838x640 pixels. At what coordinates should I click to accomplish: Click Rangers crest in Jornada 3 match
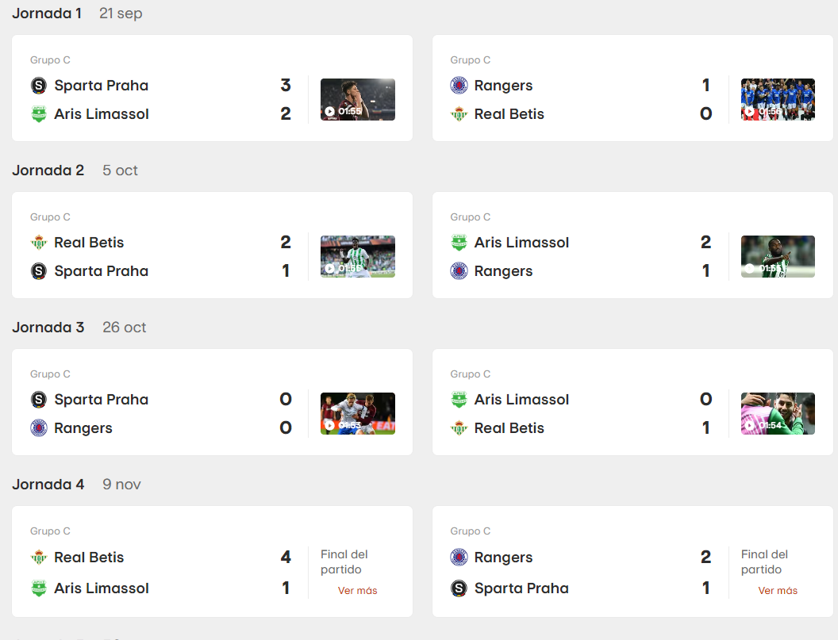(x=38, y=428)
